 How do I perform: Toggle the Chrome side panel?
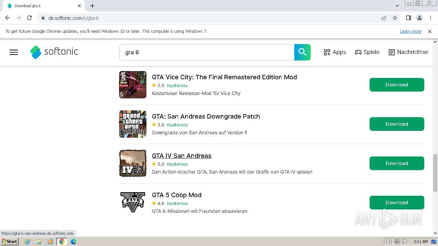click(x=408, y=18)
